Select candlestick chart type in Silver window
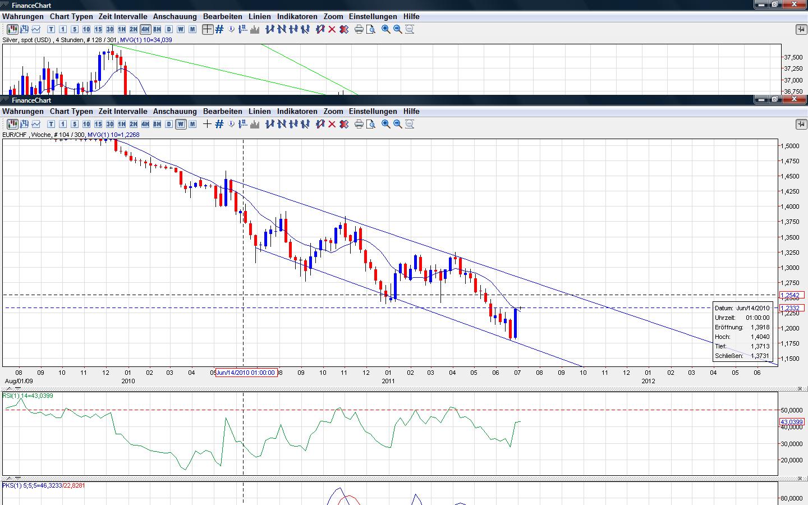Viewport: 808px width, 505px height. (x=11, y=29)
